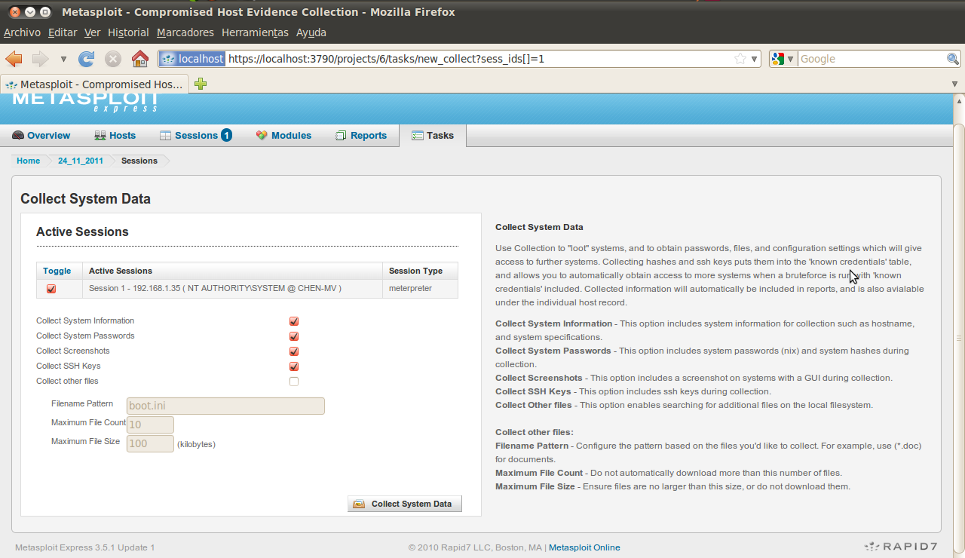The height and width of the screenshot is (558, 965).
Task: Open the Herramientas menu
Action: [255, 32]
